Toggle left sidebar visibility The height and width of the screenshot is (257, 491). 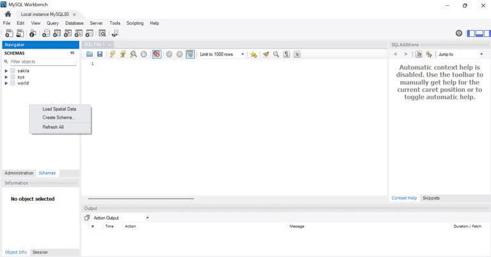(x=470, y=33)
